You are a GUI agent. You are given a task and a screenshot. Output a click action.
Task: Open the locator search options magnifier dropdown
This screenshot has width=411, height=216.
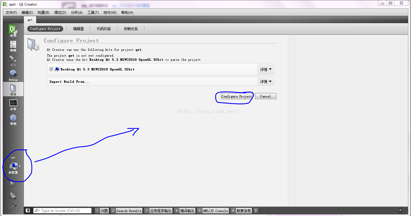tap(37, 210)
